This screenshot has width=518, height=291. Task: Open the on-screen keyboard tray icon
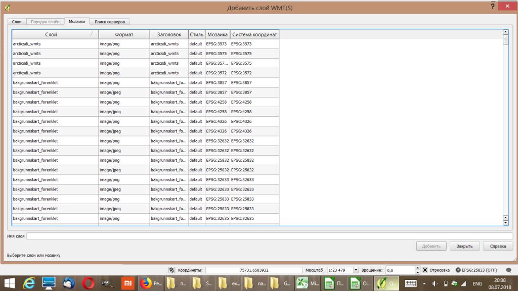click(410, 284)
